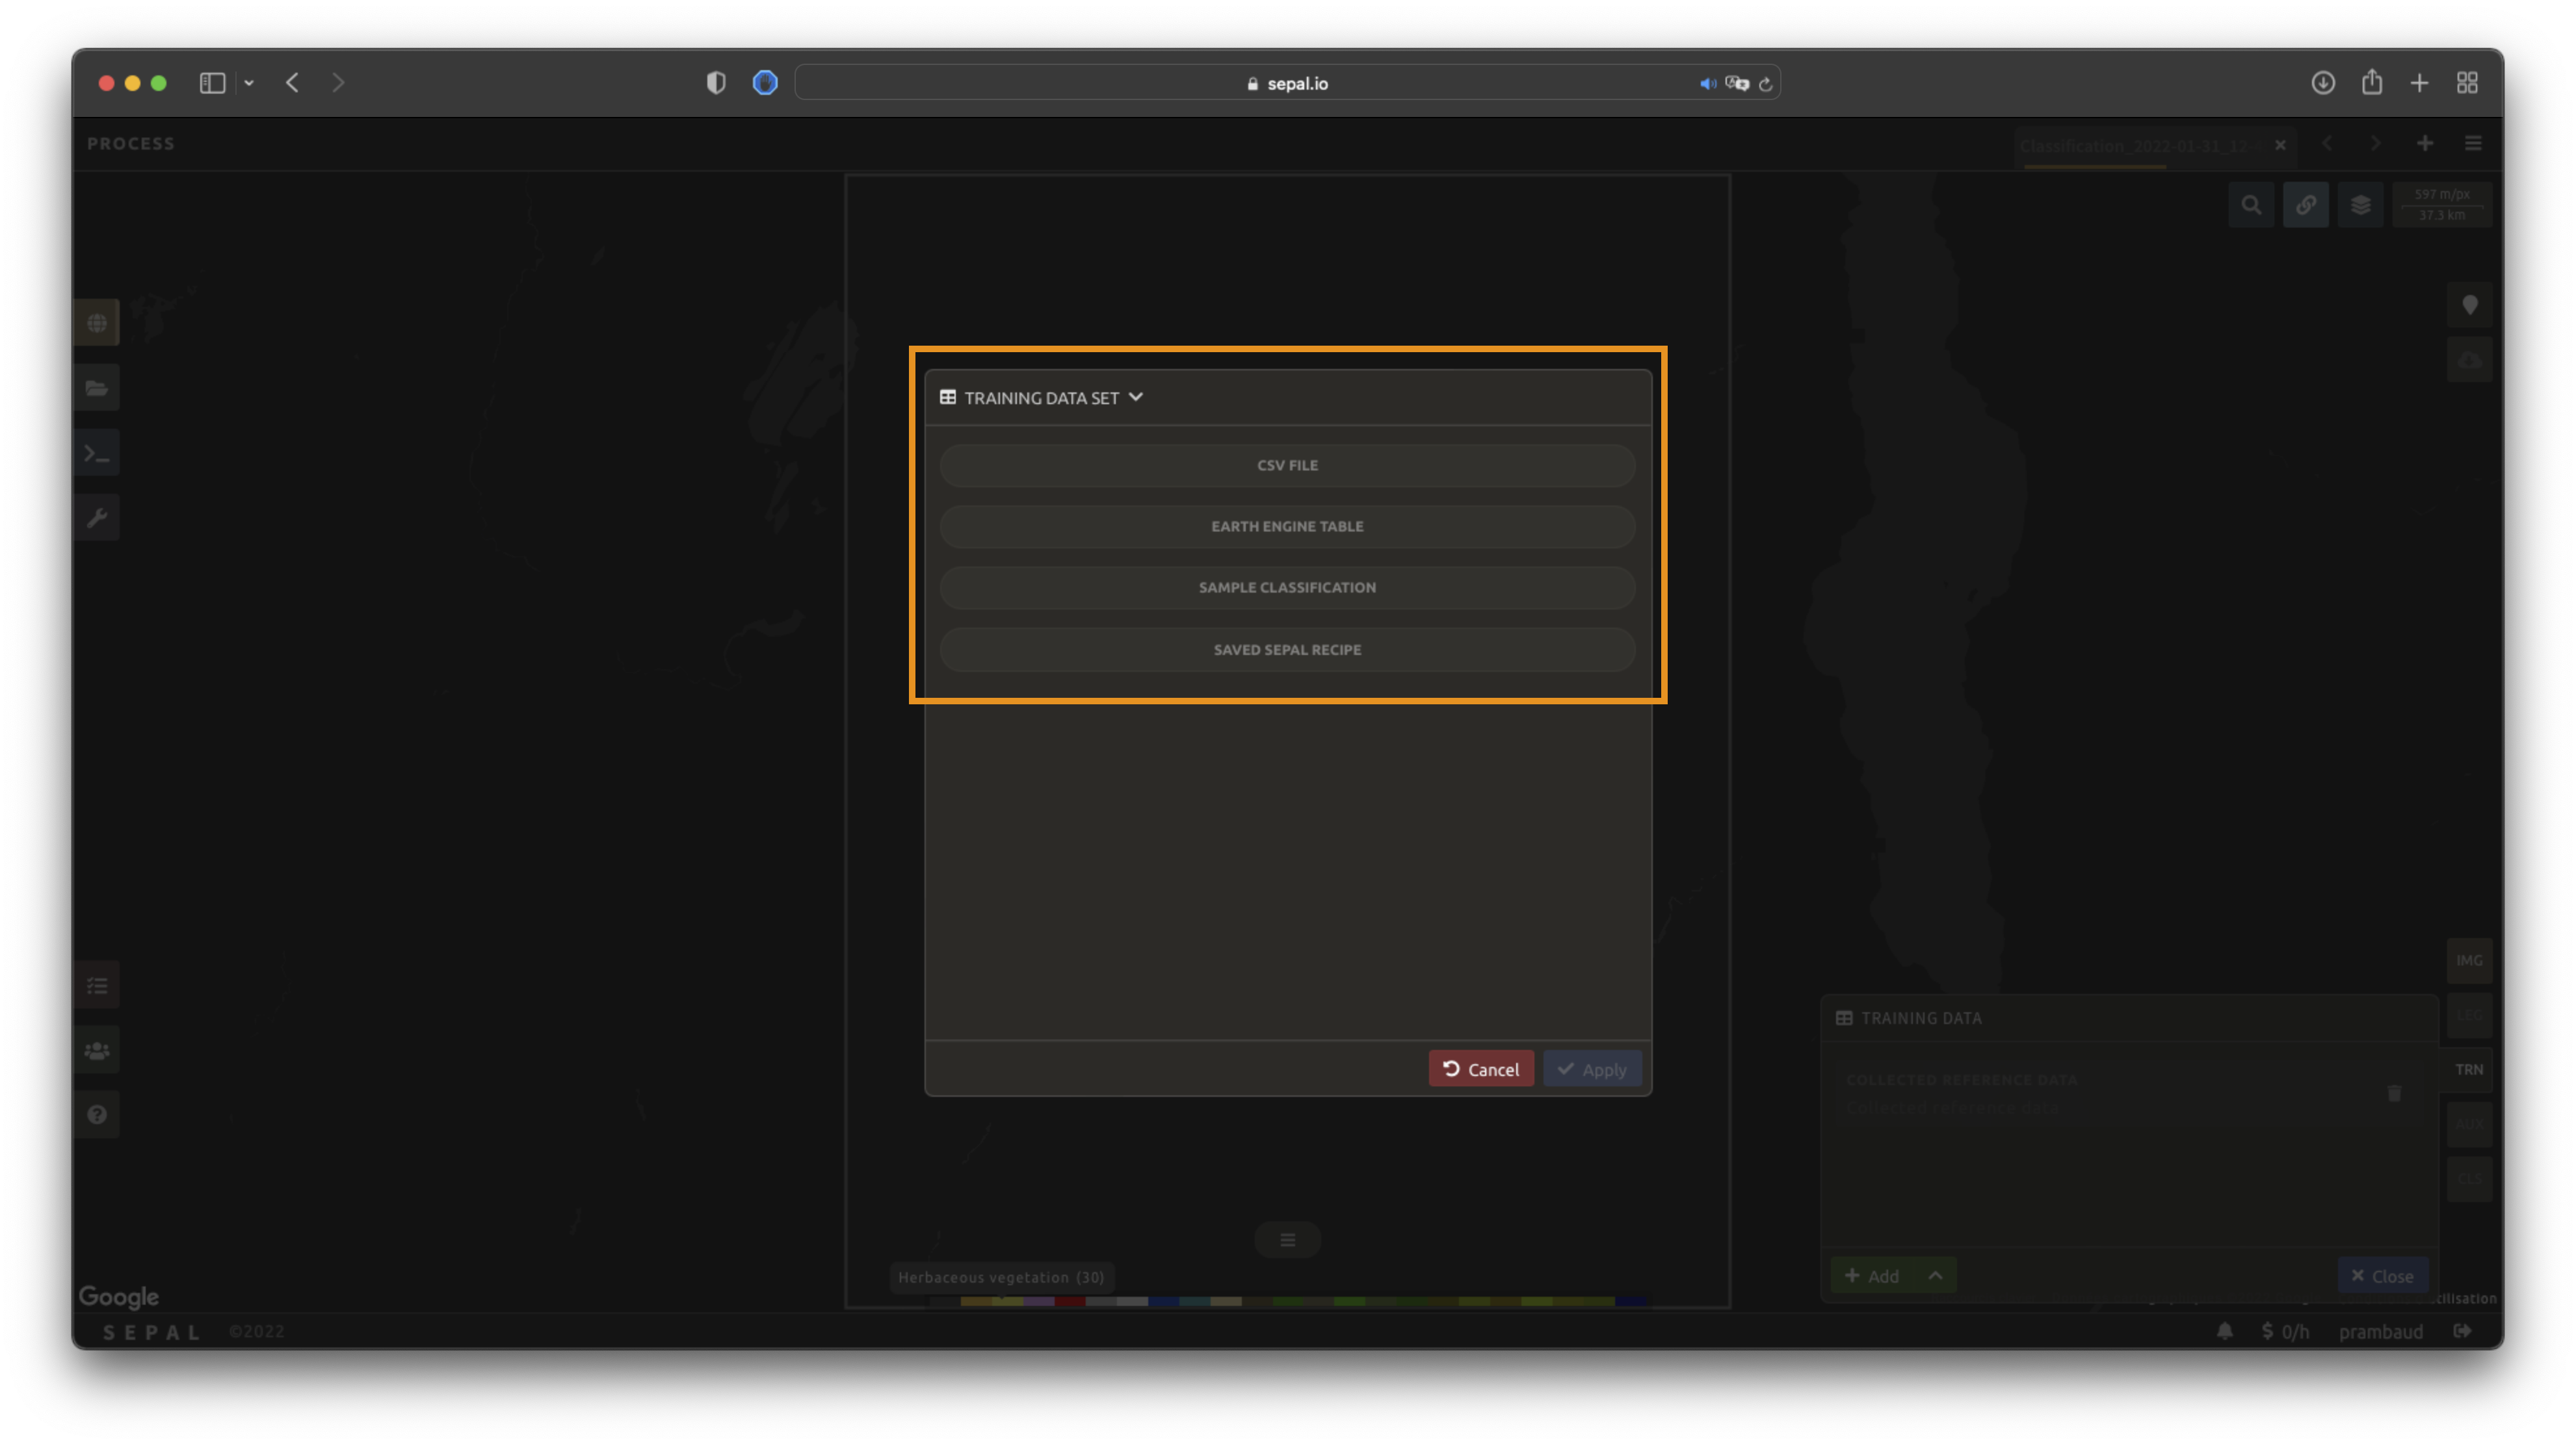Pick SAVED SEPAL RECIPE option
Viewport: 2576px width, 1445px height.
[x=1287, y=650]
